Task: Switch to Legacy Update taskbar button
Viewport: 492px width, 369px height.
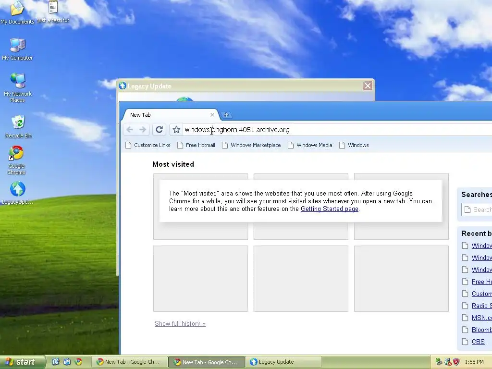Action: pos(283,362)
